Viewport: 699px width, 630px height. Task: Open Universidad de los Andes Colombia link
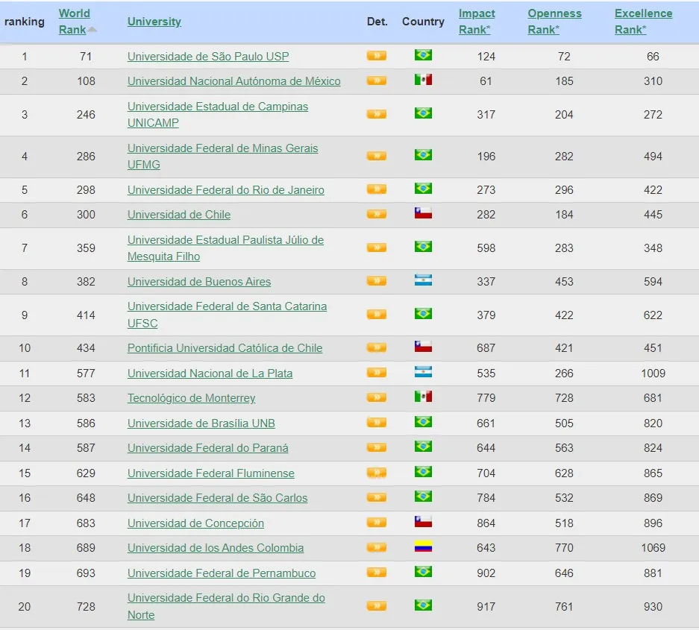[x=216, y=547]
